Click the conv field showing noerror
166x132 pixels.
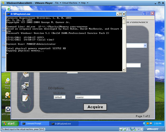click(88, 97)
